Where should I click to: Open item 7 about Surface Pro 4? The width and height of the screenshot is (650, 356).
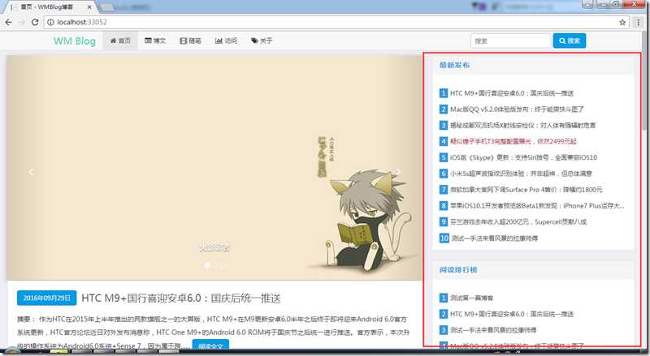pos(526,190)
